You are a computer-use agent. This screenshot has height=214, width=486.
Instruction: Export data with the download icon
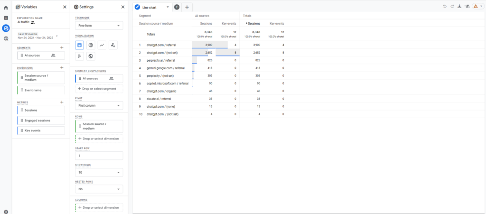click(459, 6)
